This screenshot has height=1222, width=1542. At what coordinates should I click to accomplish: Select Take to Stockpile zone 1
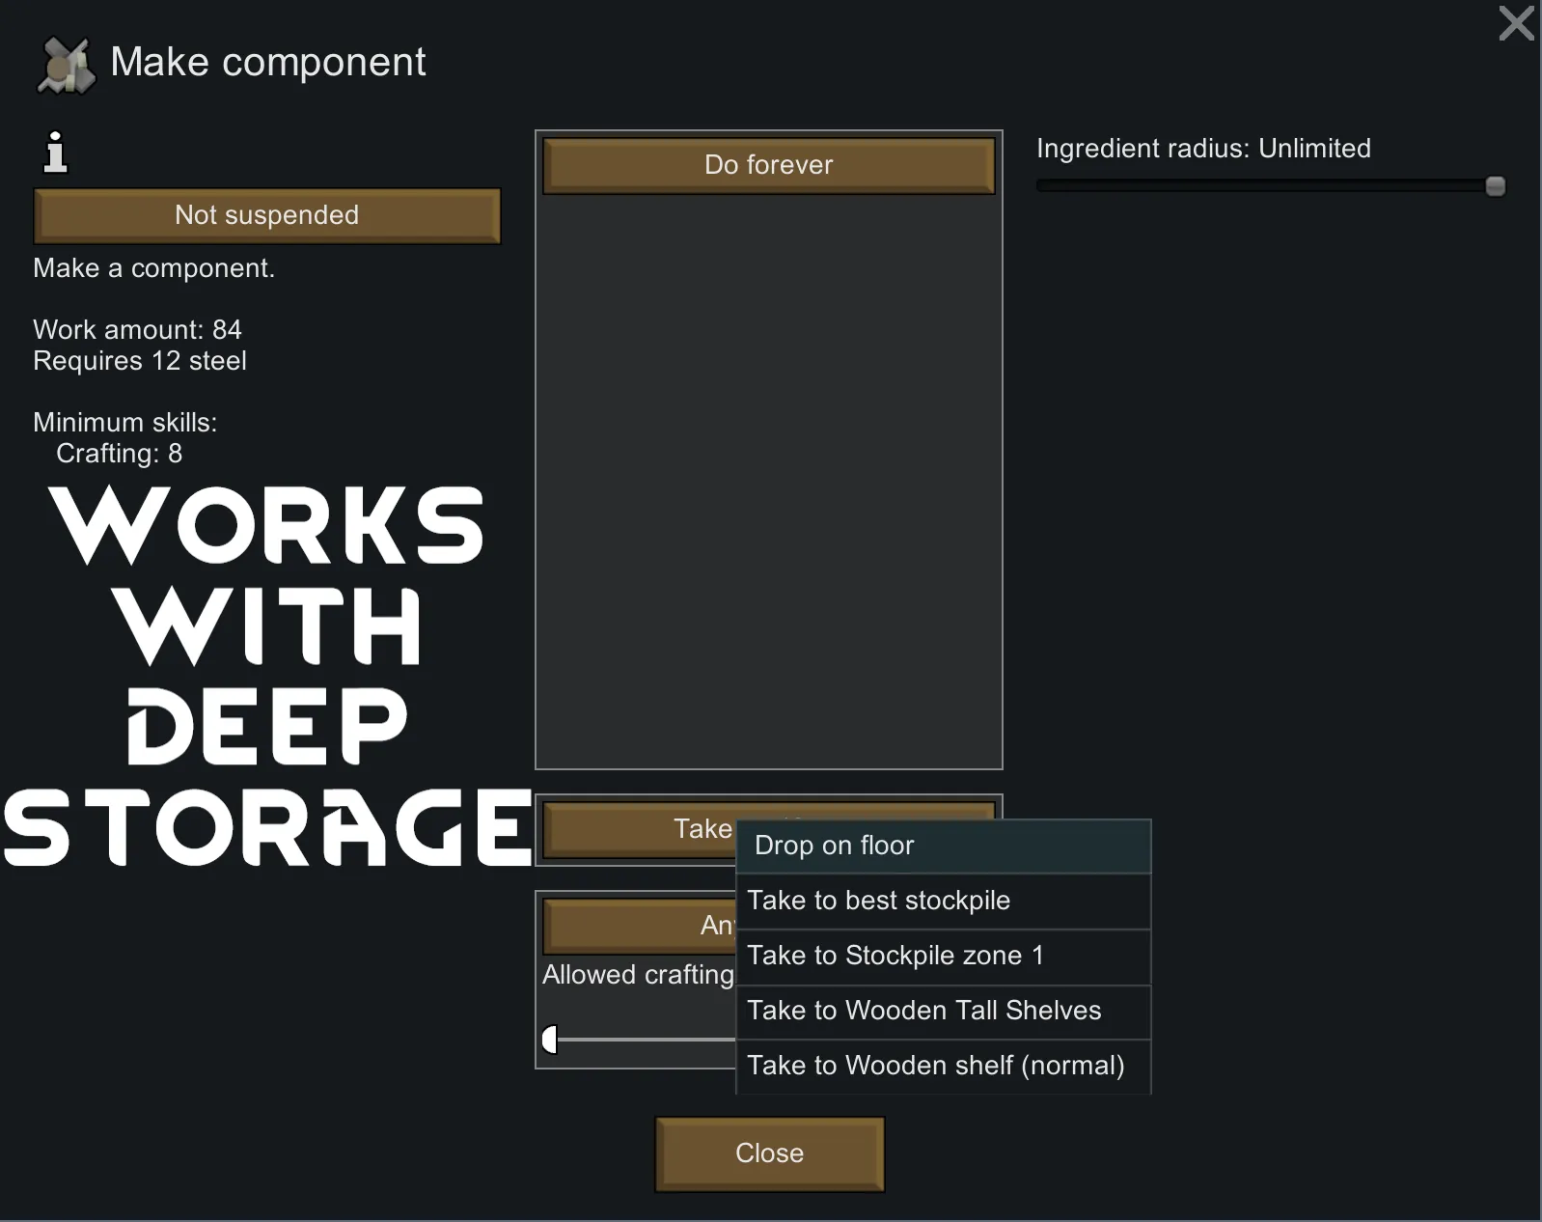pyautogui.click(x=943, y=956)
